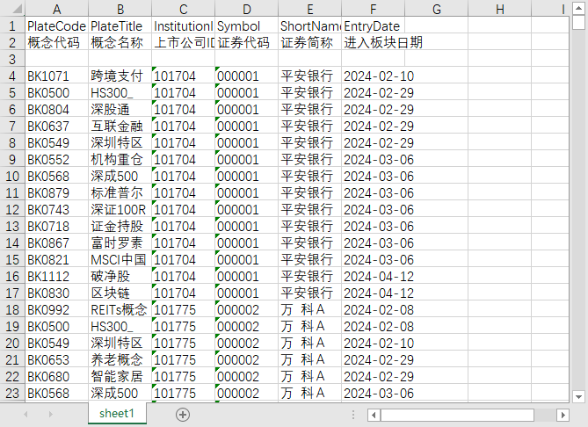
Task: Select the PlateTitle header cell
Action: tap(120, 25)
